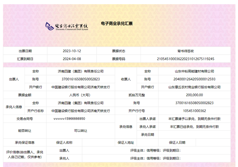
Task: Click the 保证人名称 label
Action: coord(64,142)
